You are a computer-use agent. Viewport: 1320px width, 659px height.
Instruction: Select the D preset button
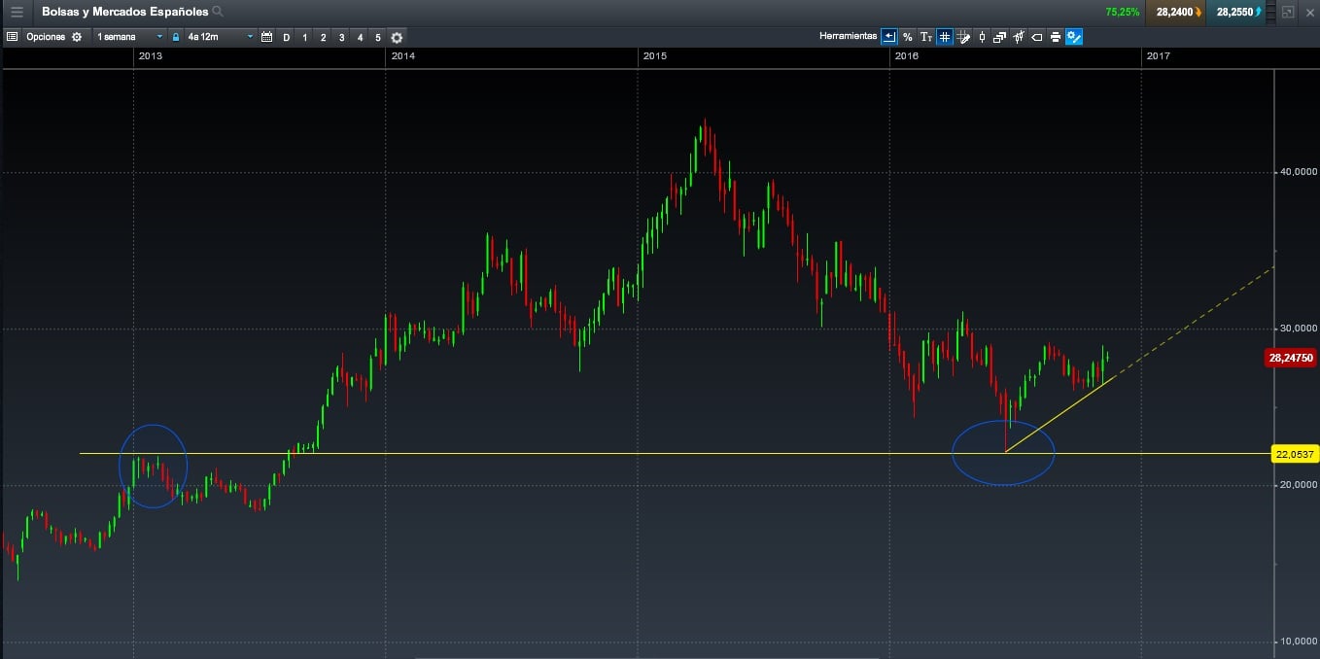[286, 37]
